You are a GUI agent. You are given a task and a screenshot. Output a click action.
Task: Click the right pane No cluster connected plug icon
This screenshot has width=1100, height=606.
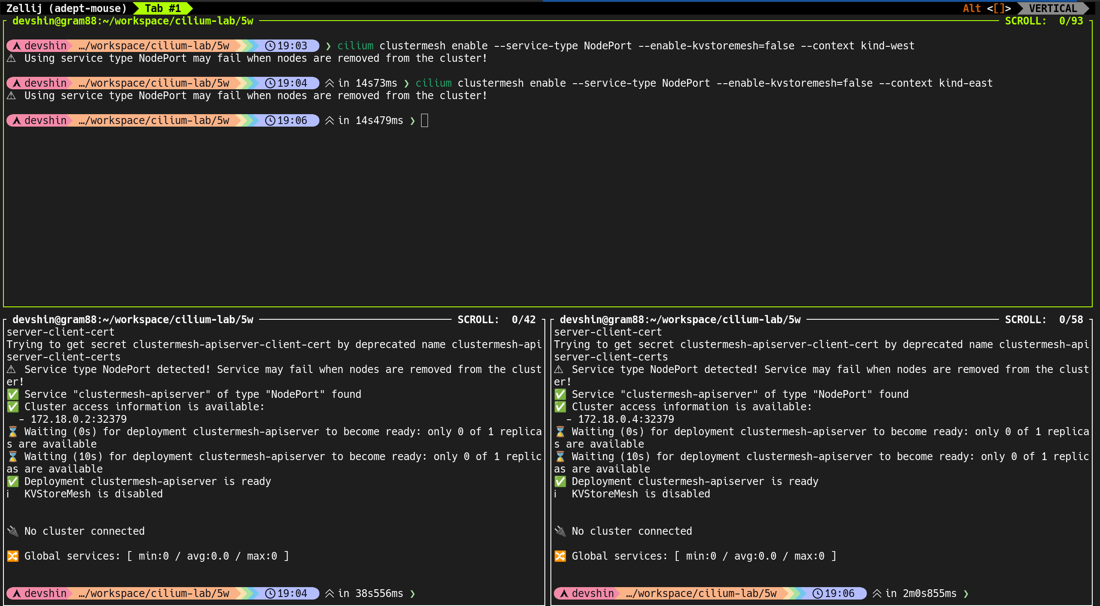point(560,531)
